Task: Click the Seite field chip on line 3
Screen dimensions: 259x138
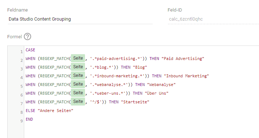Action: pos(78,67)
